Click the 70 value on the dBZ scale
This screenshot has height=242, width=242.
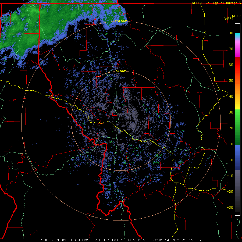tap(231, 49)
